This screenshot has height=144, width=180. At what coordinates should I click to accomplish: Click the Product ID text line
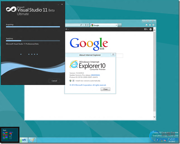[83, 77]
